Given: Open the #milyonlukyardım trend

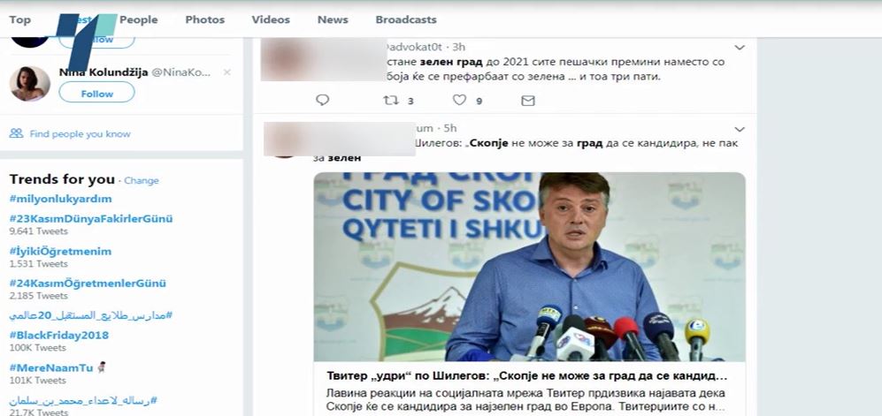Looking at the screenshot, I should pyautogui.click(x=60, y=199).
